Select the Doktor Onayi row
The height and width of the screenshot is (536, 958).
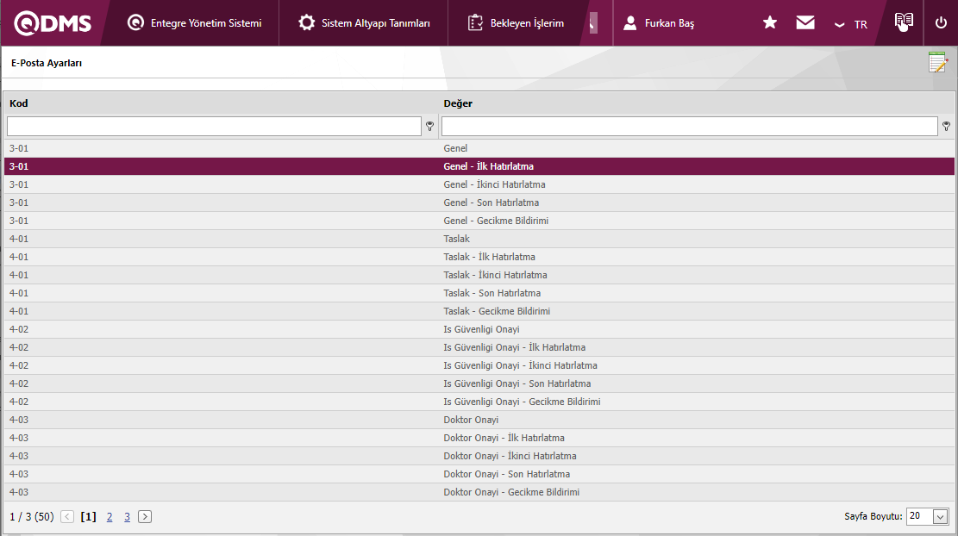point(471,420)
